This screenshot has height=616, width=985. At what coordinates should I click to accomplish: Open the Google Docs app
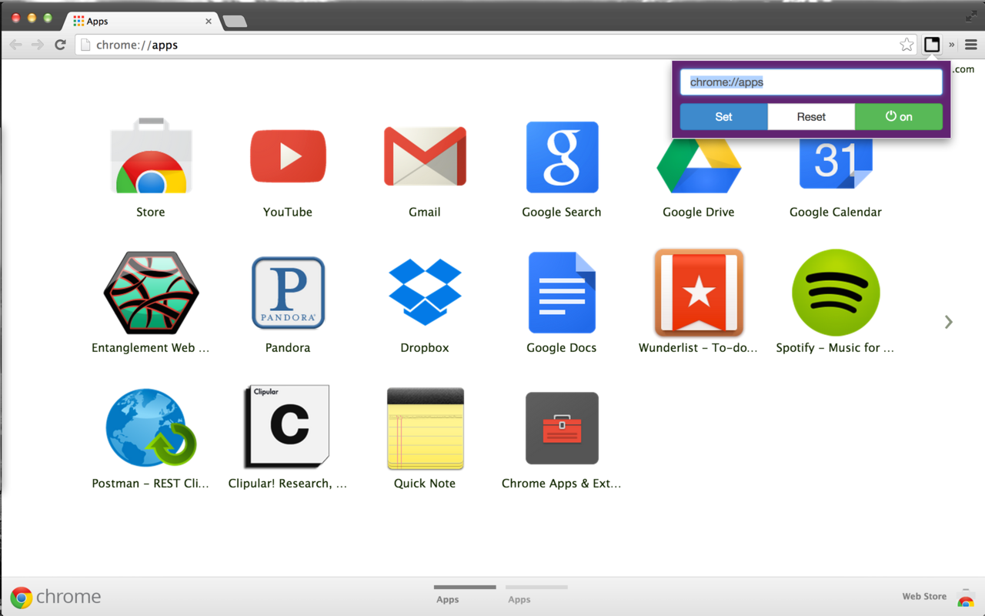click(x=562, y=293)
